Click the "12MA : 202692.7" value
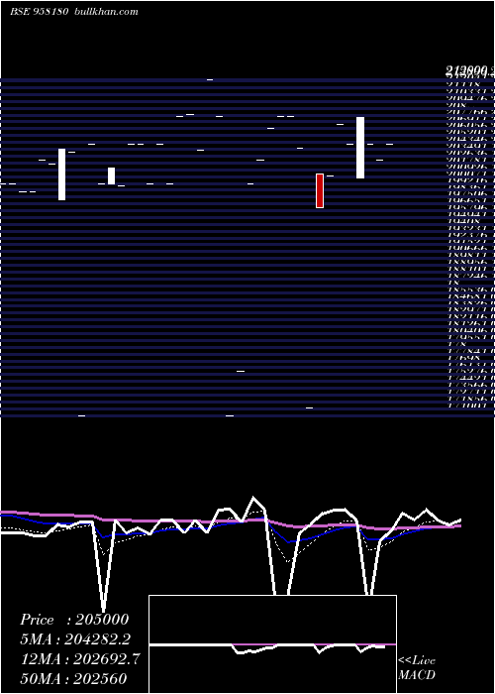The image size is (495, 694). [x=80, y=659]
